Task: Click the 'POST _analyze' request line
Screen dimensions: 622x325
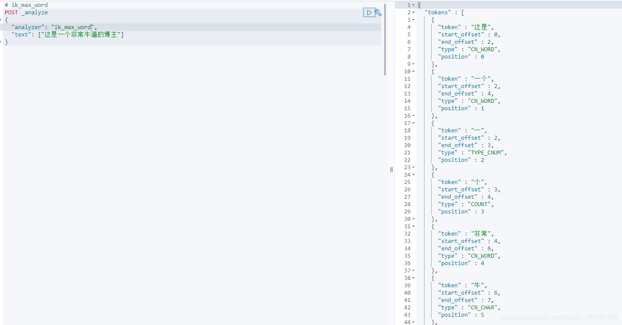Action: pos(26,13)
